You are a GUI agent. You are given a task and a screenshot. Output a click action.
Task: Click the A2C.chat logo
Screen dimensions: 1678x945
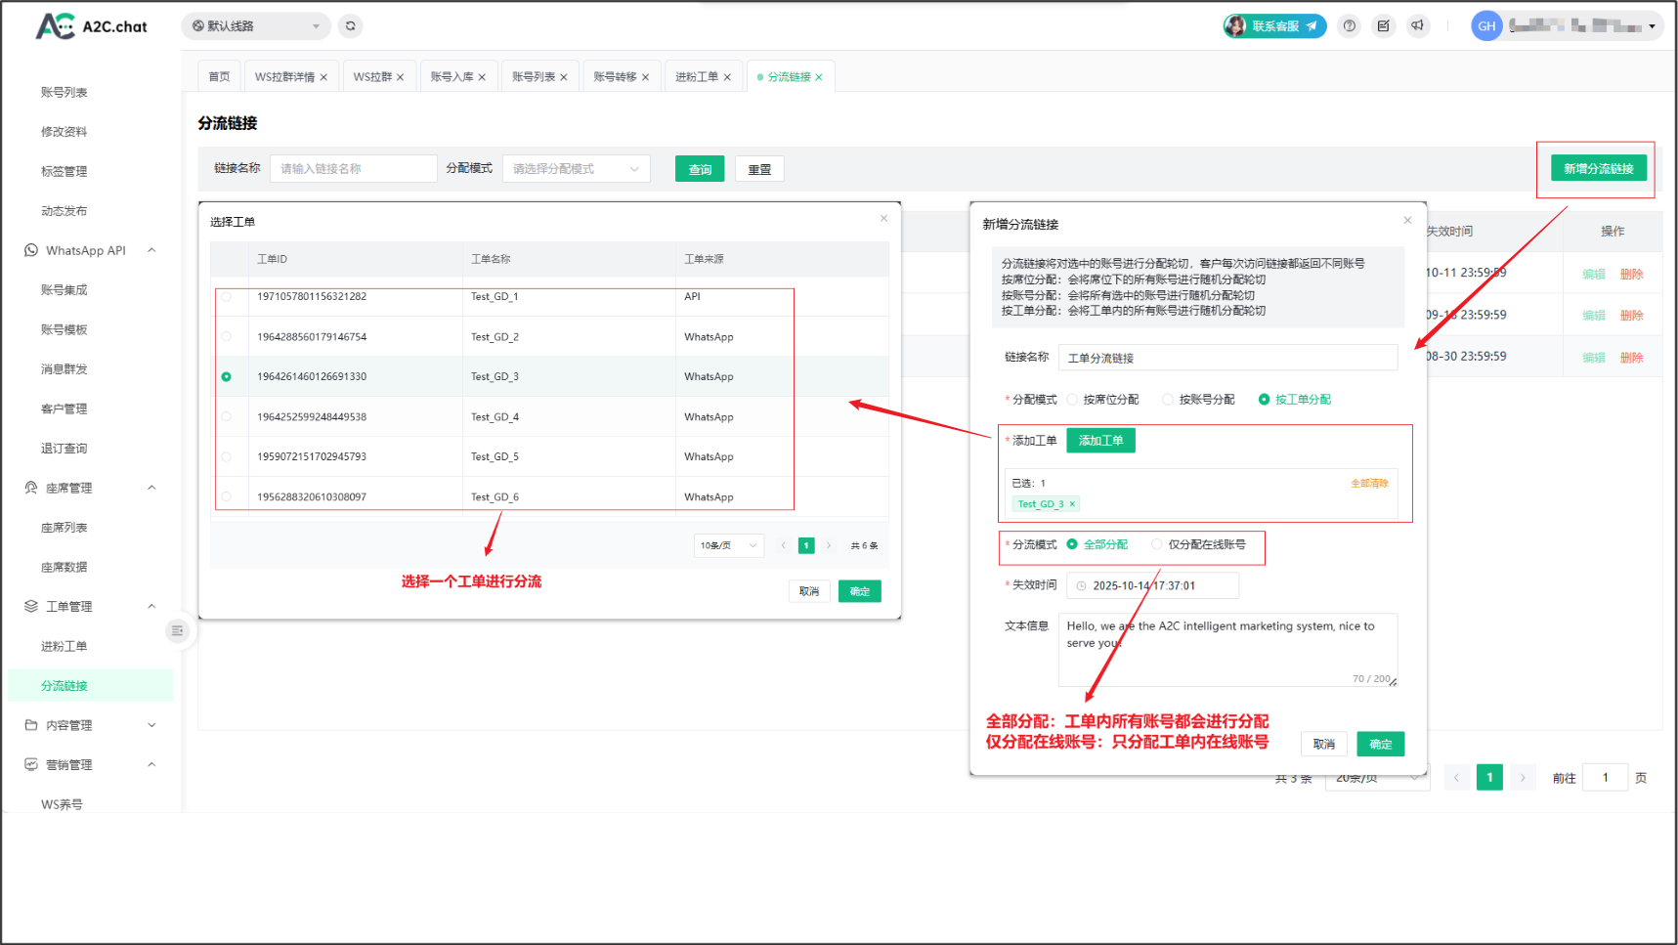point(92,26)
